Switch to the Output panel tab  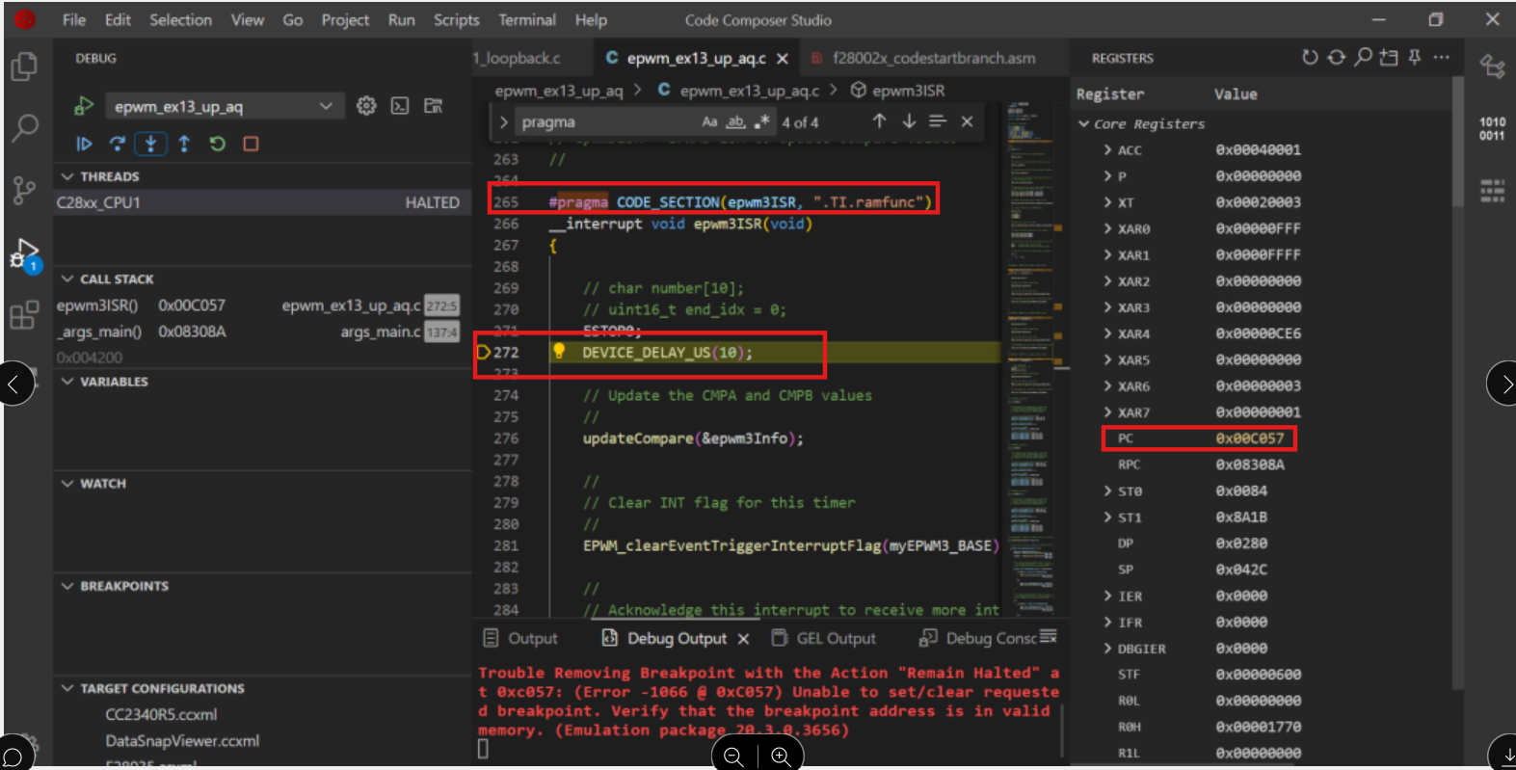[521, 638]
